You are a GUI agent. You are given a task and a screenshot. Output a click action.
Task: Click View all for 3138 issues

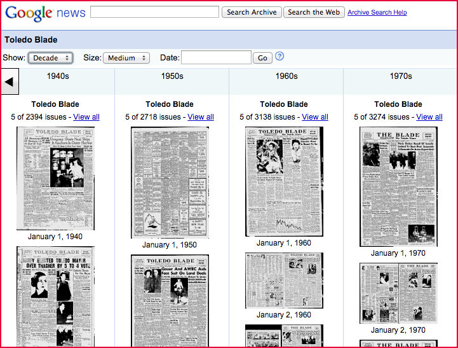pos(315,117)
